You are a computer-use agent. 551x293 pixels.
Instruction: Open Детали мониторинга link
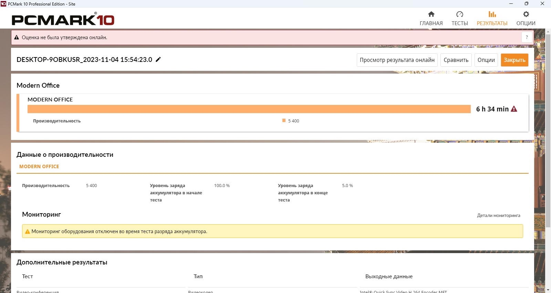coord(499,216)
